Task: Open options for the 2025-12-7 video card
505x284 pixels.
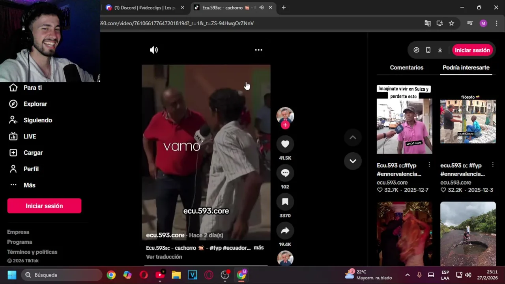Action: pos(429,165)
